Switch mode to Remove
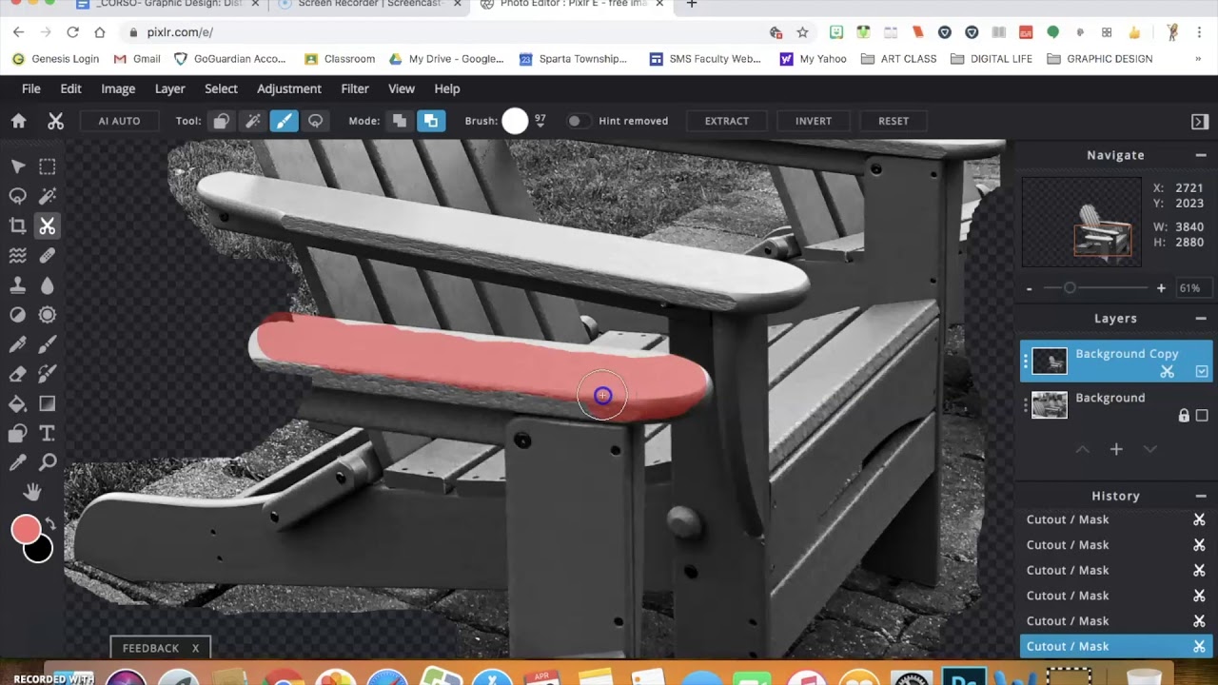This screenshot has height=685, width=1218. tap(400, 121)
